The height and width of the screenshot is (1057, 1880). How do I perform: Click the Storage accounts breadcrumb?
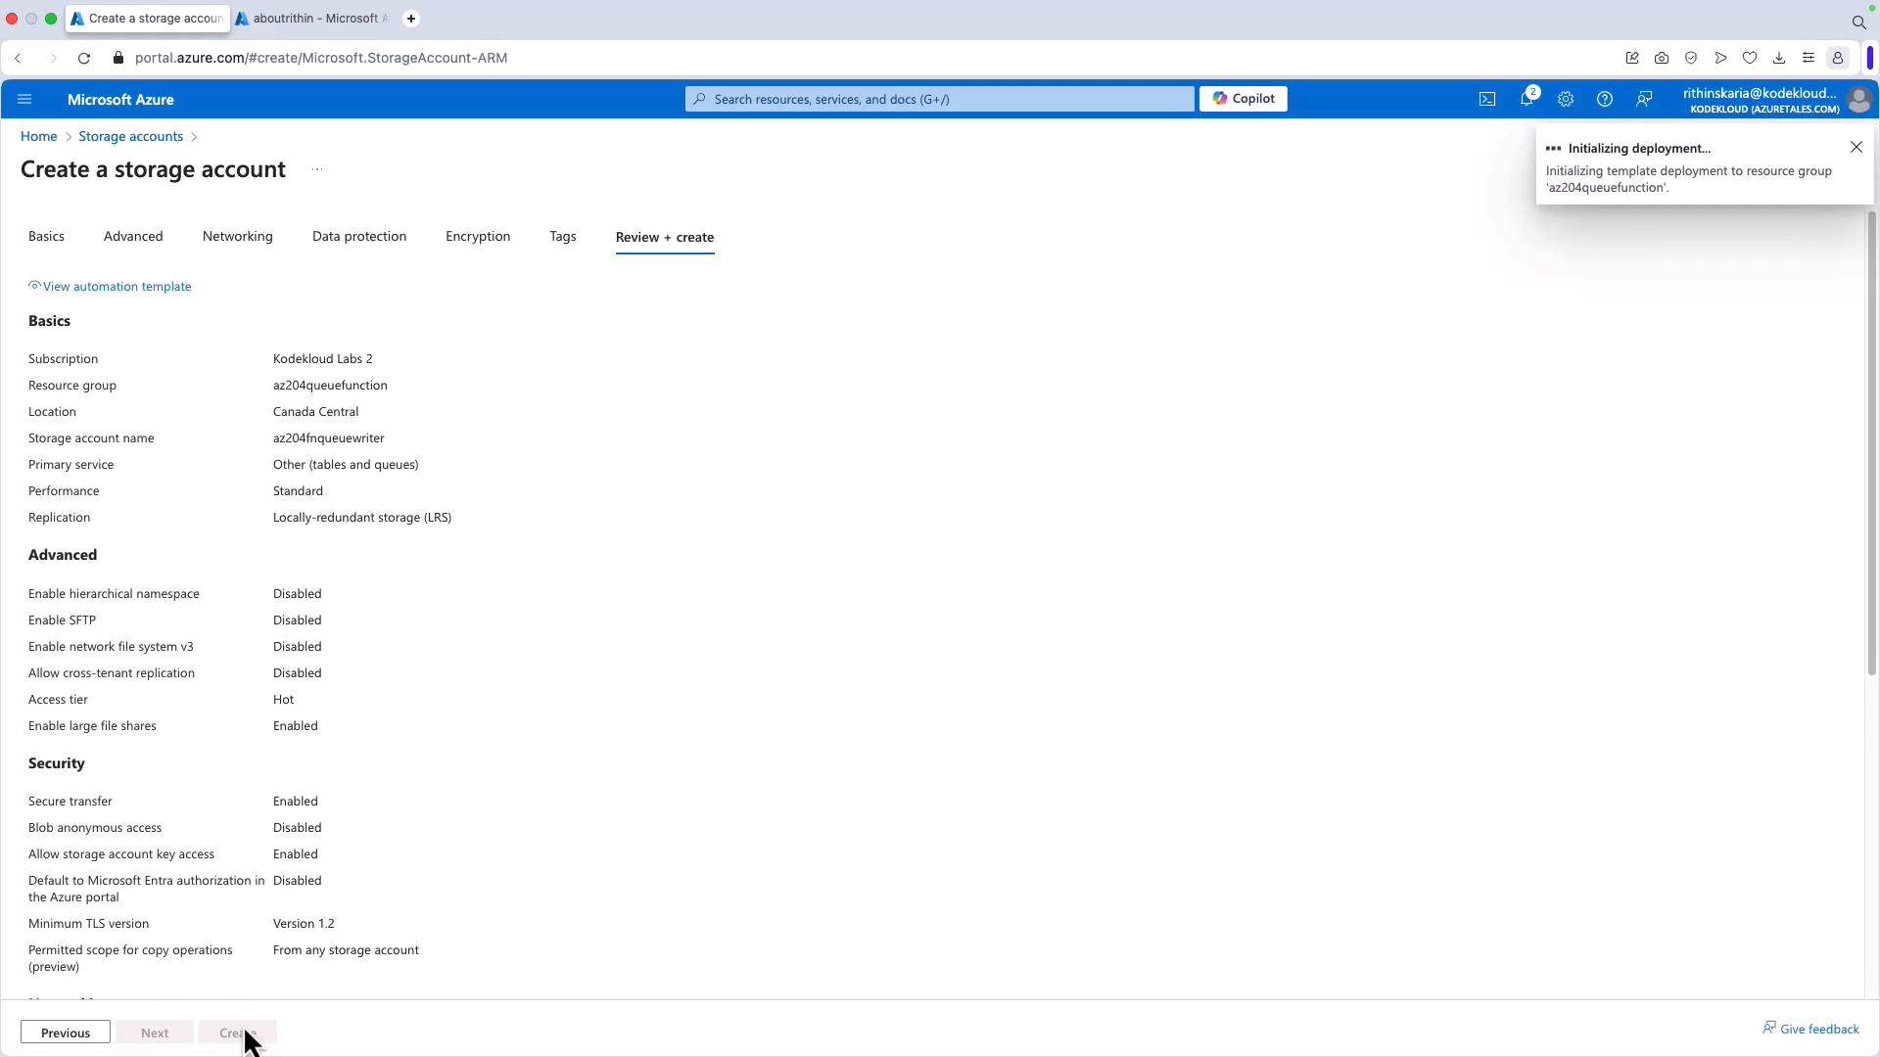(131, 137)
